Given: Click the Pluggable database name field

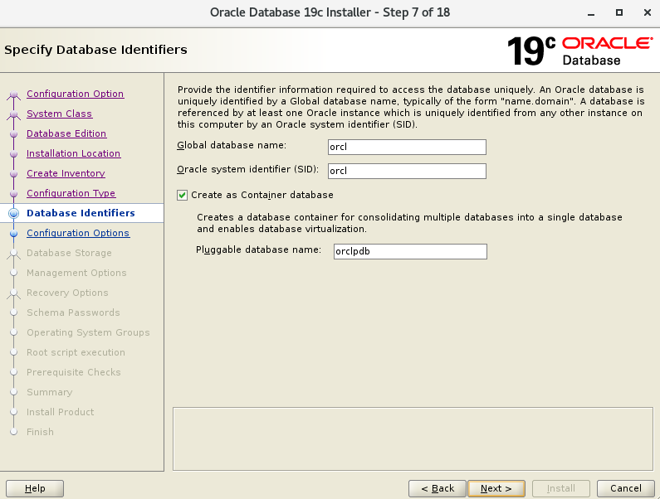Looking at the screenshot, I should (410, 251).
